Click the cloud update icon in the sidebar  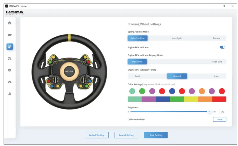click(10, 82)
